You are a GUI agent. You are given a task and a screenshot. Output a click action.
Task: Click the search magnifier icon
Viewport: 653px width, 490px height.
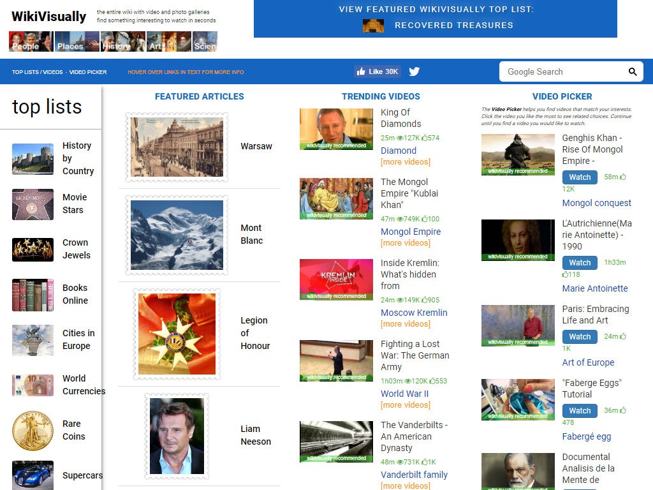(x=632, y=71)
